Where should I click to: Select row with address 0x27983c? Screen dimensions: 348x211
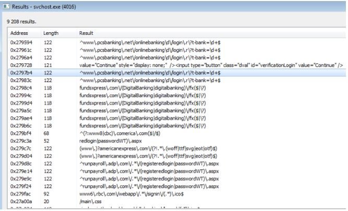177,81
